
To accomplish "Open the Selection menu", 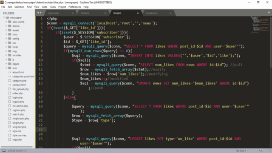I will click(19, 7).
